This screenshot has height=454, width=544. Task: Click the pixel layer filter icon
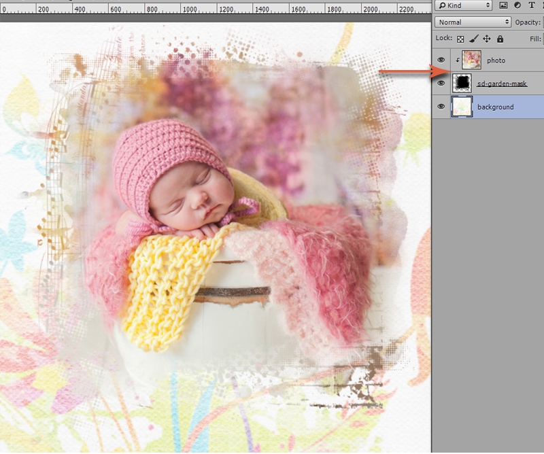click(x=503, y=5)
